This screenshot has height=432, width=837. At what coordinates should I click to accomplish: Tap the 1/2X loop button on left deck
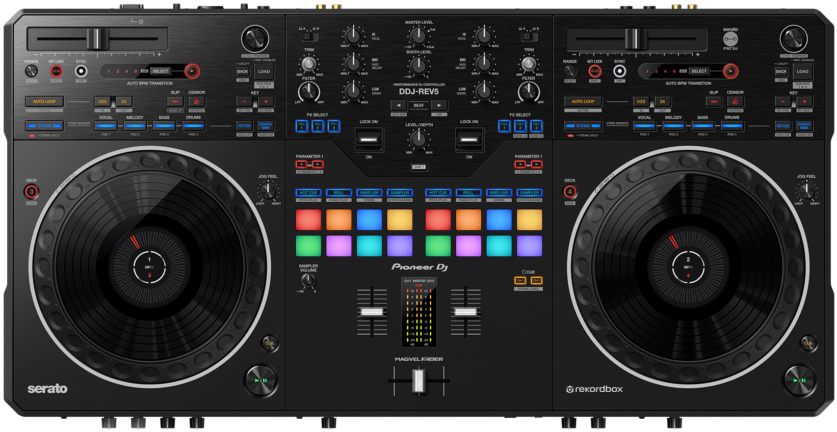point(102,101)
